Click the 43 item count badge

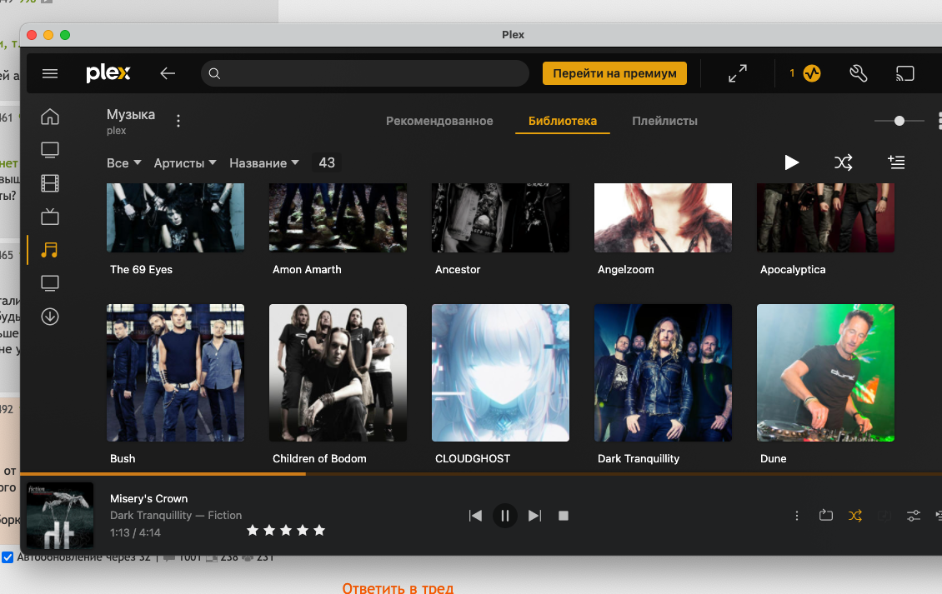point(327,162)
